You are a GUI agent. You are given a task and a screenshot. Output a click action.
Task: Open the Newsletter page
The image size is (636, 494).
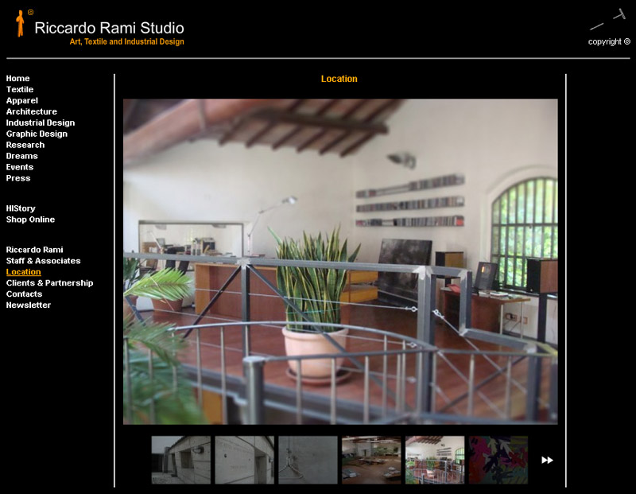click(x=29, y=305)
